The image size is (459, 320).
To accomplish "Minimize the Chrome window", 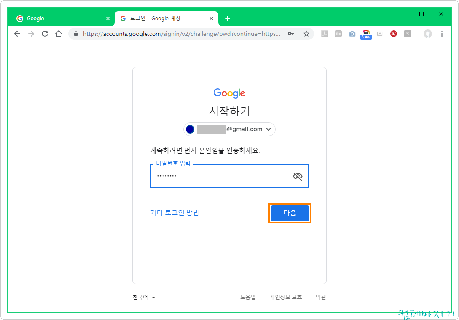I will 402,14.
